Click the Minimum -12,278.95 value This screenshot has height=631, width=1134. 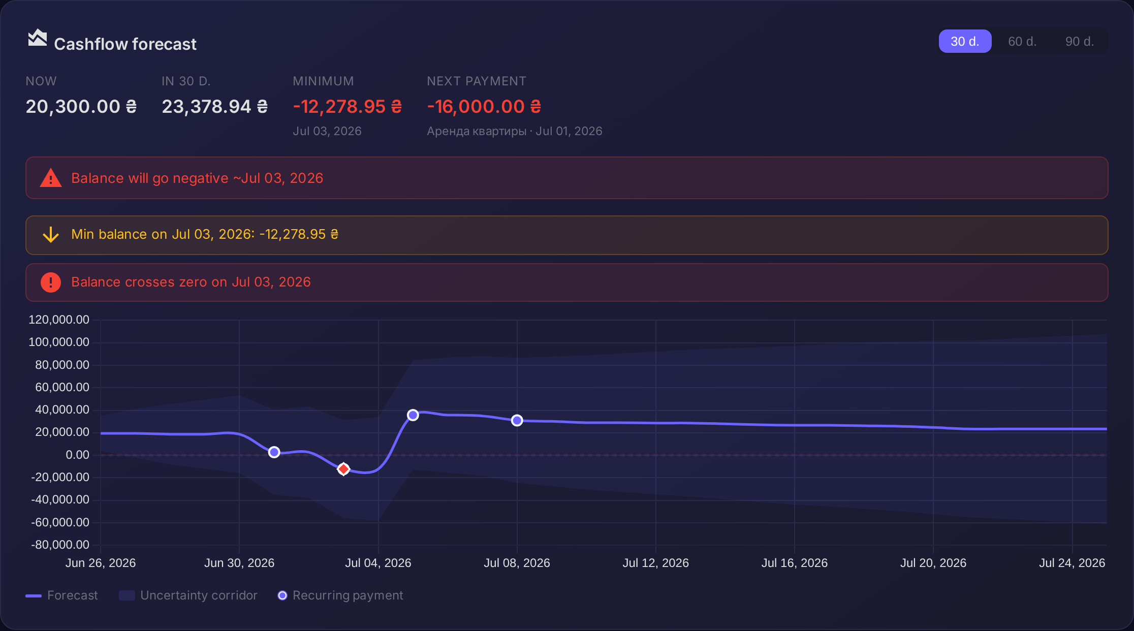click(x=348, y=107)
